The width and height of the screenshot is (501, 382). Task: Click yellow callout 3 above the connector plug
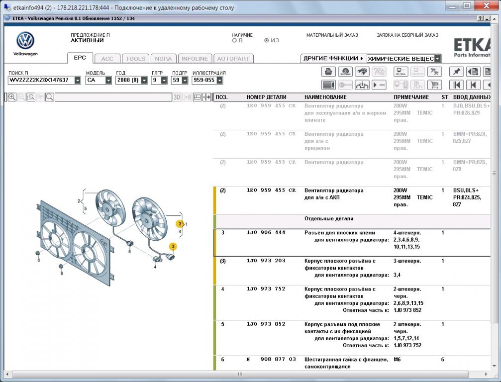point(173,247)
